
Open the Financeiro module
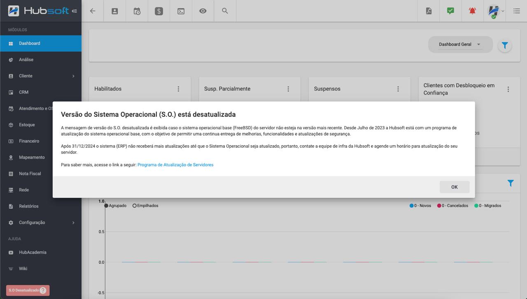[41, 141]
